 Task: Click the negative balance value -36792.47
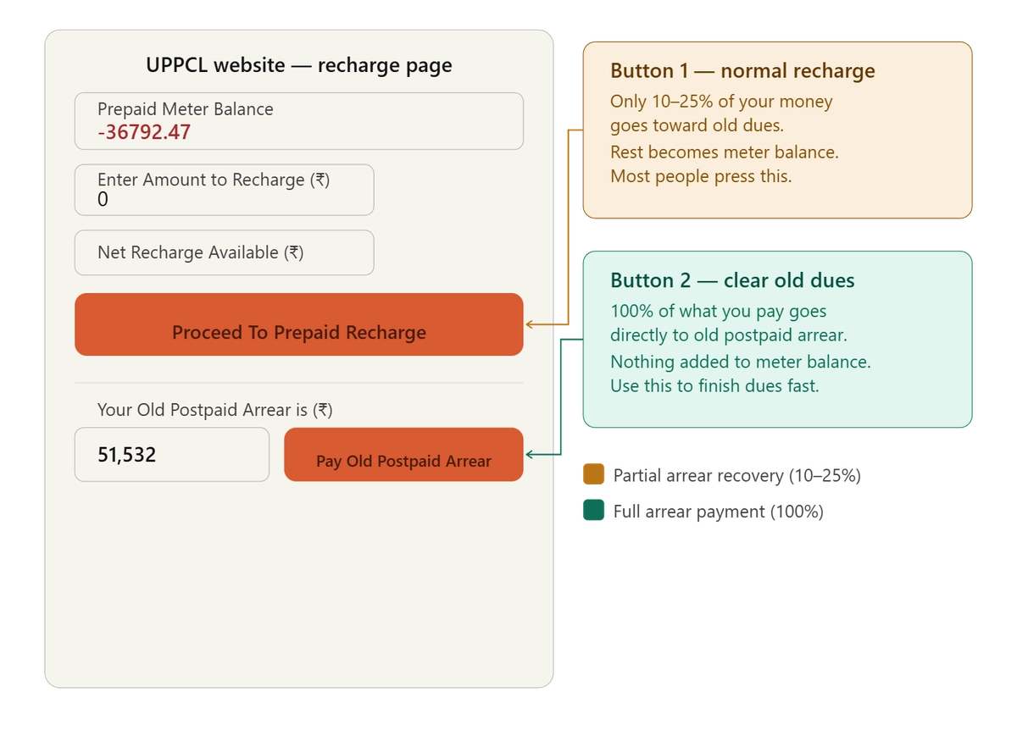tap(144, 133)
